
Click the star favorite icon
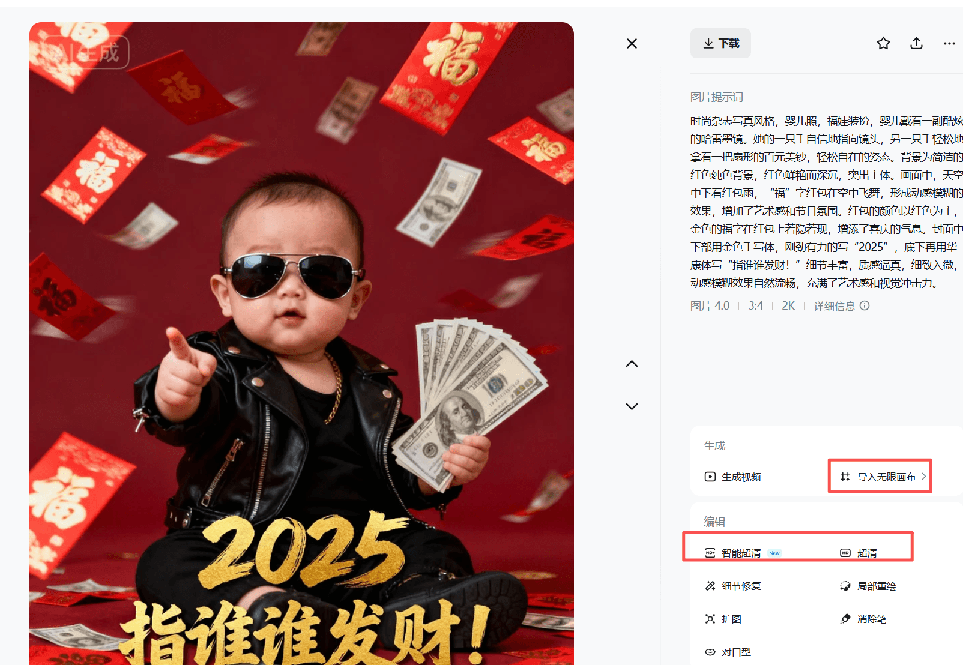883,43
